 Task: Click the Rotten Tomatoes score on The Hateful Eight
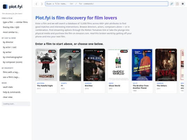click(52, 52)
